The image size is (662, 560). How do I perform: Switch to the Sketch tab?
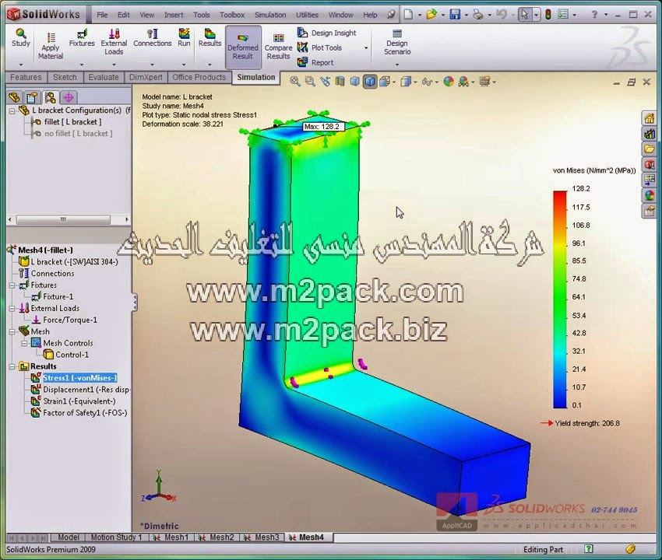point(65,77)
